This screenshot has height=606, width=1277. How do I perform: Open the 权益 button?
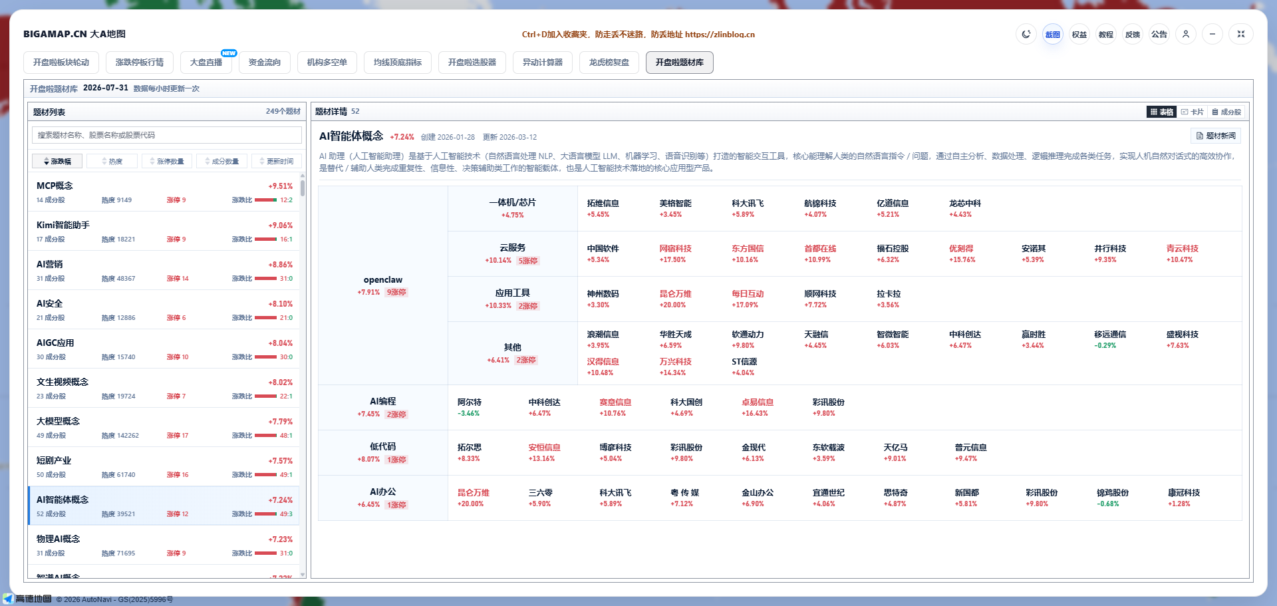click(x=1079, y=34)
